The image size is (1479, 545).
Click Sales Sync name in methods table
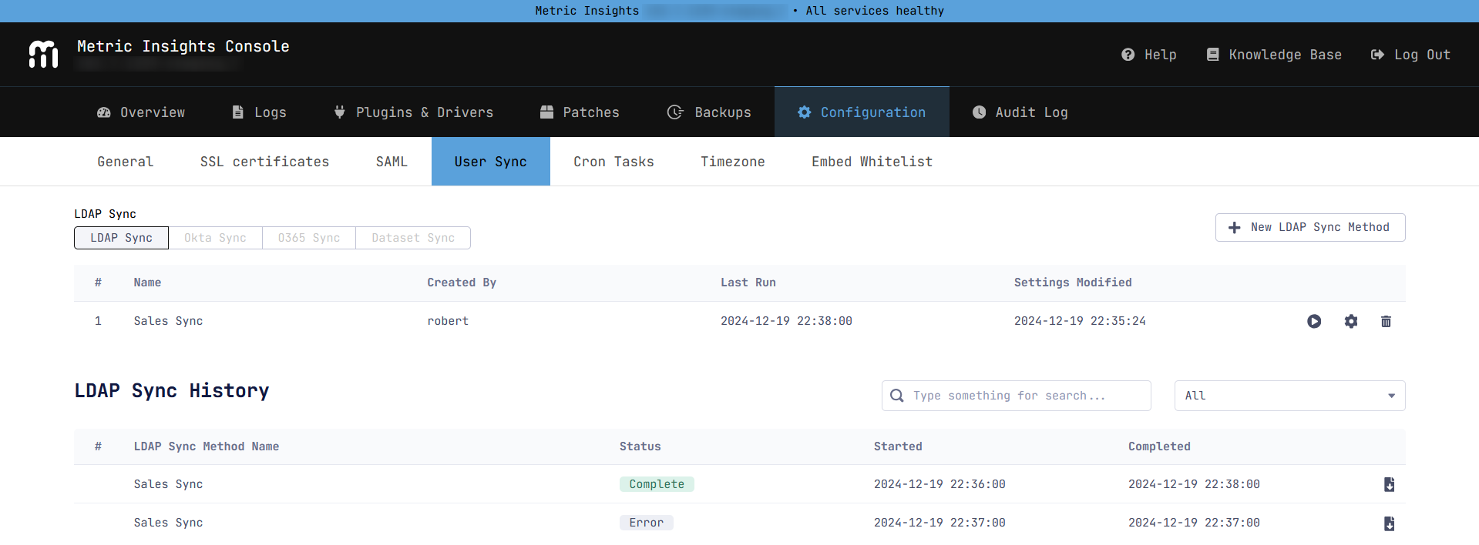[168, 321]
